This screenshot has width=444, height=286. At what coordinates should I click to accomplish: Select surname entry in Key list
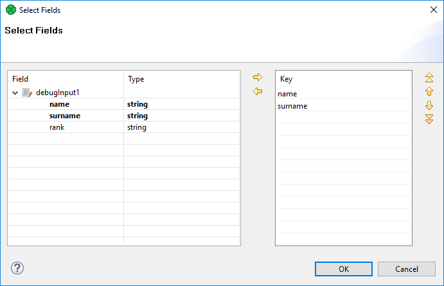pos(292,106)
